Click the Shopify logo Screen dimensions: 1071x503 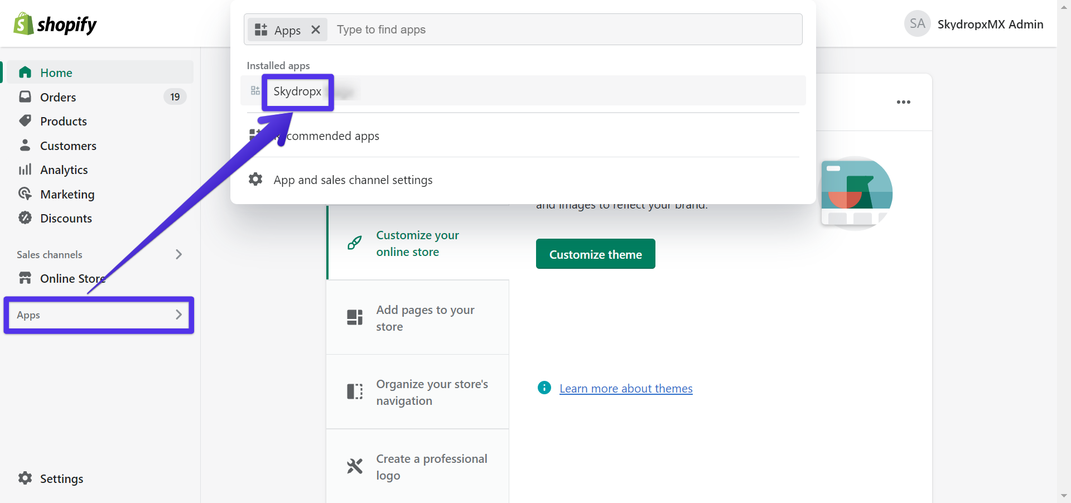tap(55, 24)
